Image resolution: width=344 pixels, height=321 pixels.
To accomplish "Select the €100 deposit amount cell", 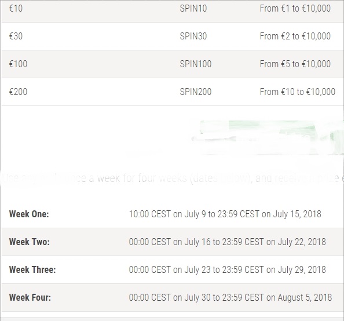I will click(18, 64).
